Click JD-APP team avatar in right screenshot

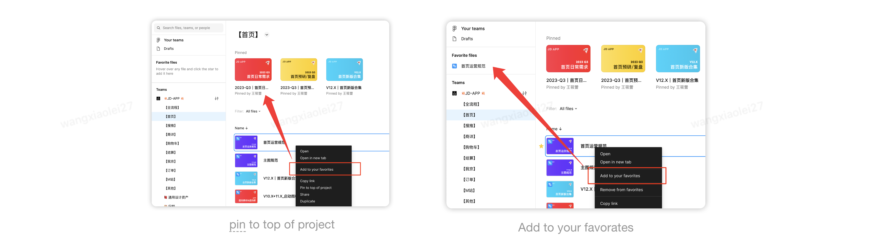[455, 93]
